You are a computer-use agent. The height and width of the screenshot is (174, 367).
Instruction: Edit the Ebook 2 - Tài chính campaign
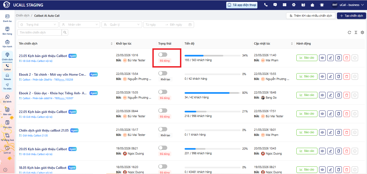330,76
